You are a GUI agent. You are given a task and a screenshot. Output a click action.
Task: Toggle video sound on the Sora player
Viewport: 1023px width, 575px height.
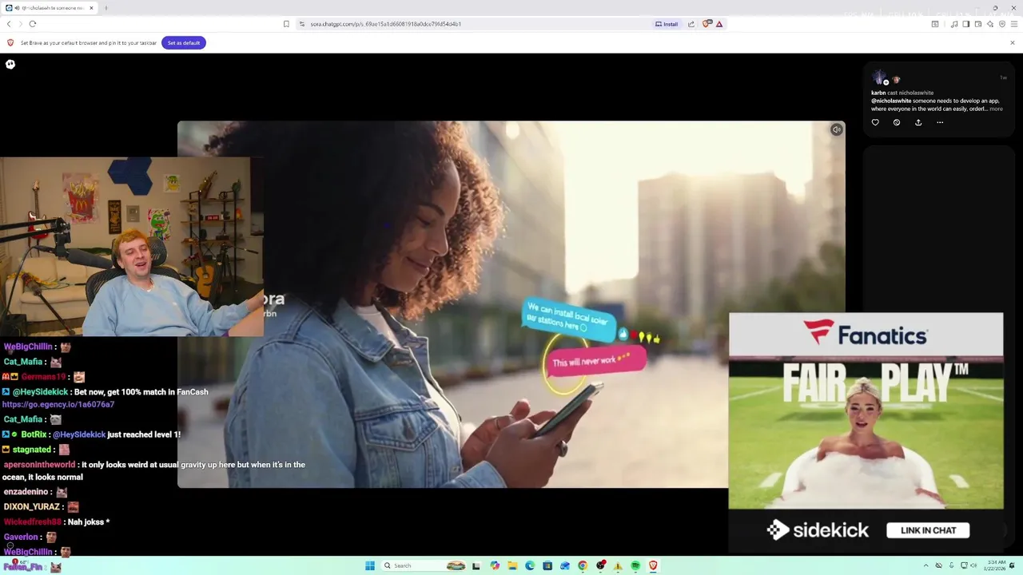pyautogui.click(x=836, y=129)
